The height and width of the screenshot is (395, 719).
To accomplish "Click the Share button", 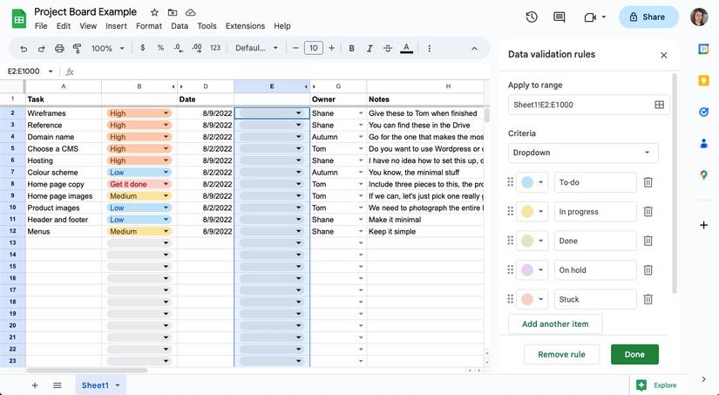I will [648, 17].
